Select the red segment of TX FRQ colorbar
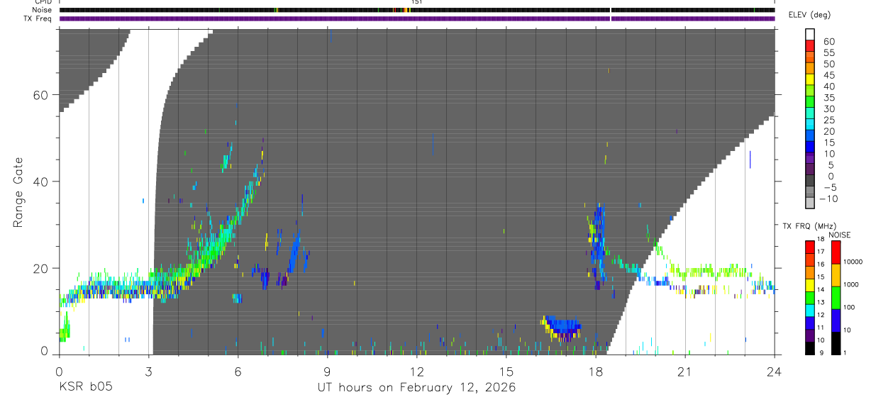The height and width of the screenshot is (402, 871). (x=810, y=247)
